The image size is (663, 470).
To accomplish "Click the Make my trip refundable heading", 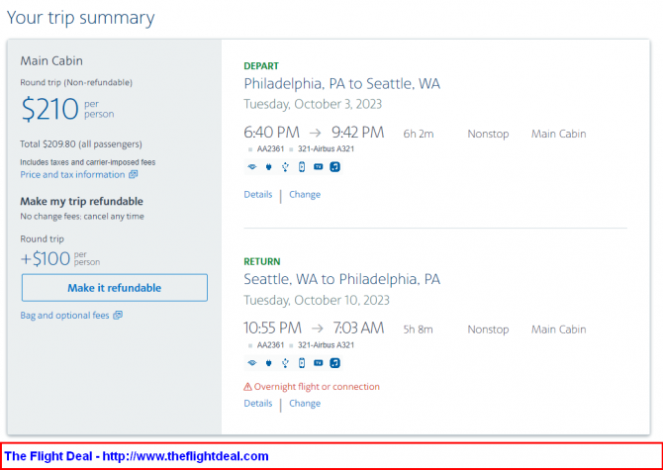I will (81, 201).
